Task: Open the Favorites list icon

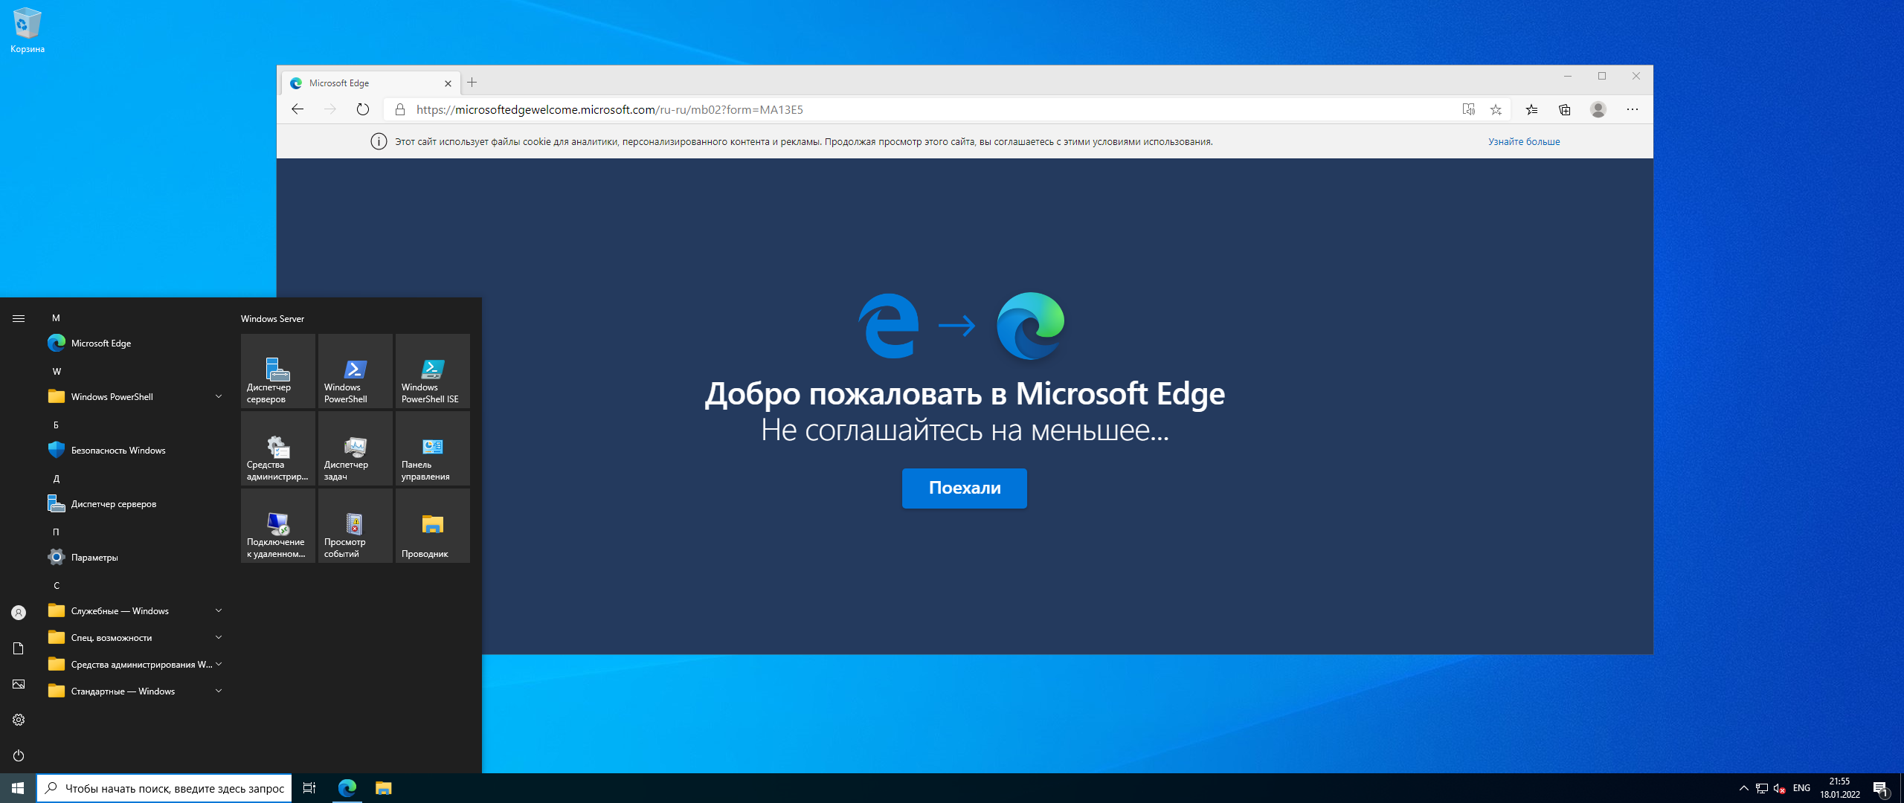Action: (1532, 109)
